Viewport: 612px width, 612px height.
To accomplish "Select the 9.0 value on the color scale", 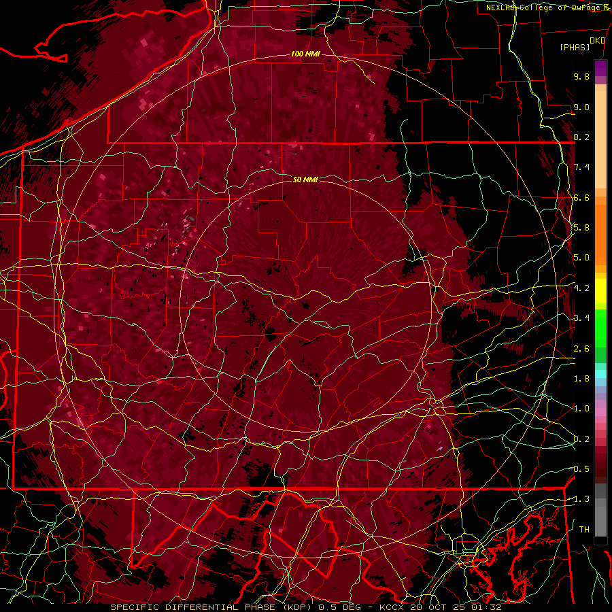I will tap(581, 107).
